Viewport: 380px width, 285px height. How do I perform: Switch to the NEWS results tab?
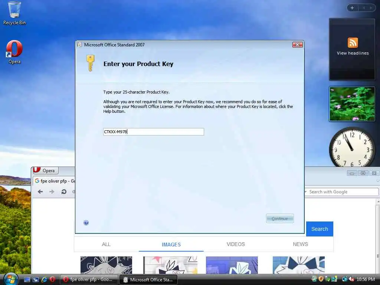(x=300, y=244)
